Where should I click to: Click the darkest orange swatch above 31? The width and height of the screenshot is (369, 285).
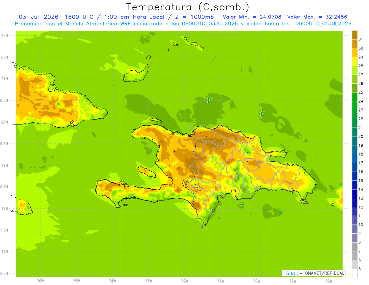pyautogui.click(x=355, y=35)
